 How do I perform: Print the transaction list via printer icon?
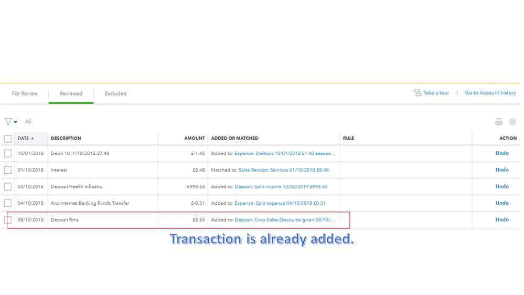(499, 122)
